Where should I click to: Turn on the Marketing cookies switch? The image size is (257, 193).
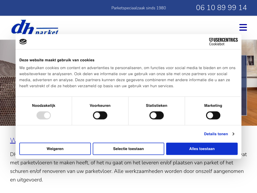tap(213, 116)
